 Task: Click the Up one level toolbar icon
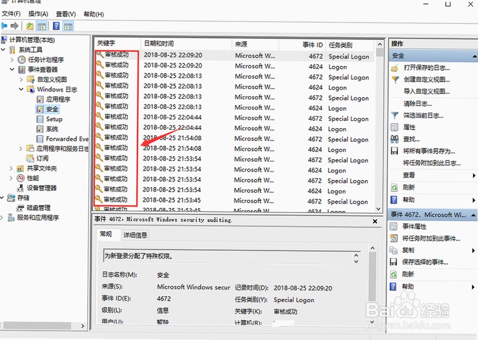click(x=30, y=26)
